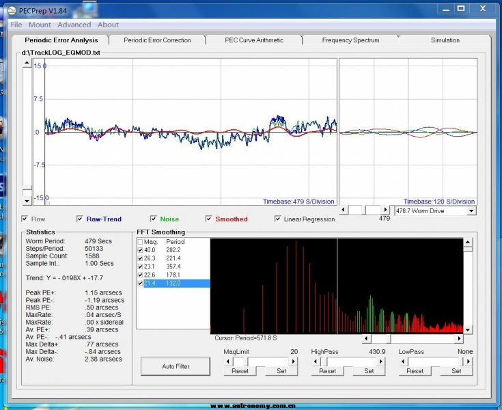The height and width of the screenshot is (410, 502).
Task: Open the Mount menu
Action: 40,25
